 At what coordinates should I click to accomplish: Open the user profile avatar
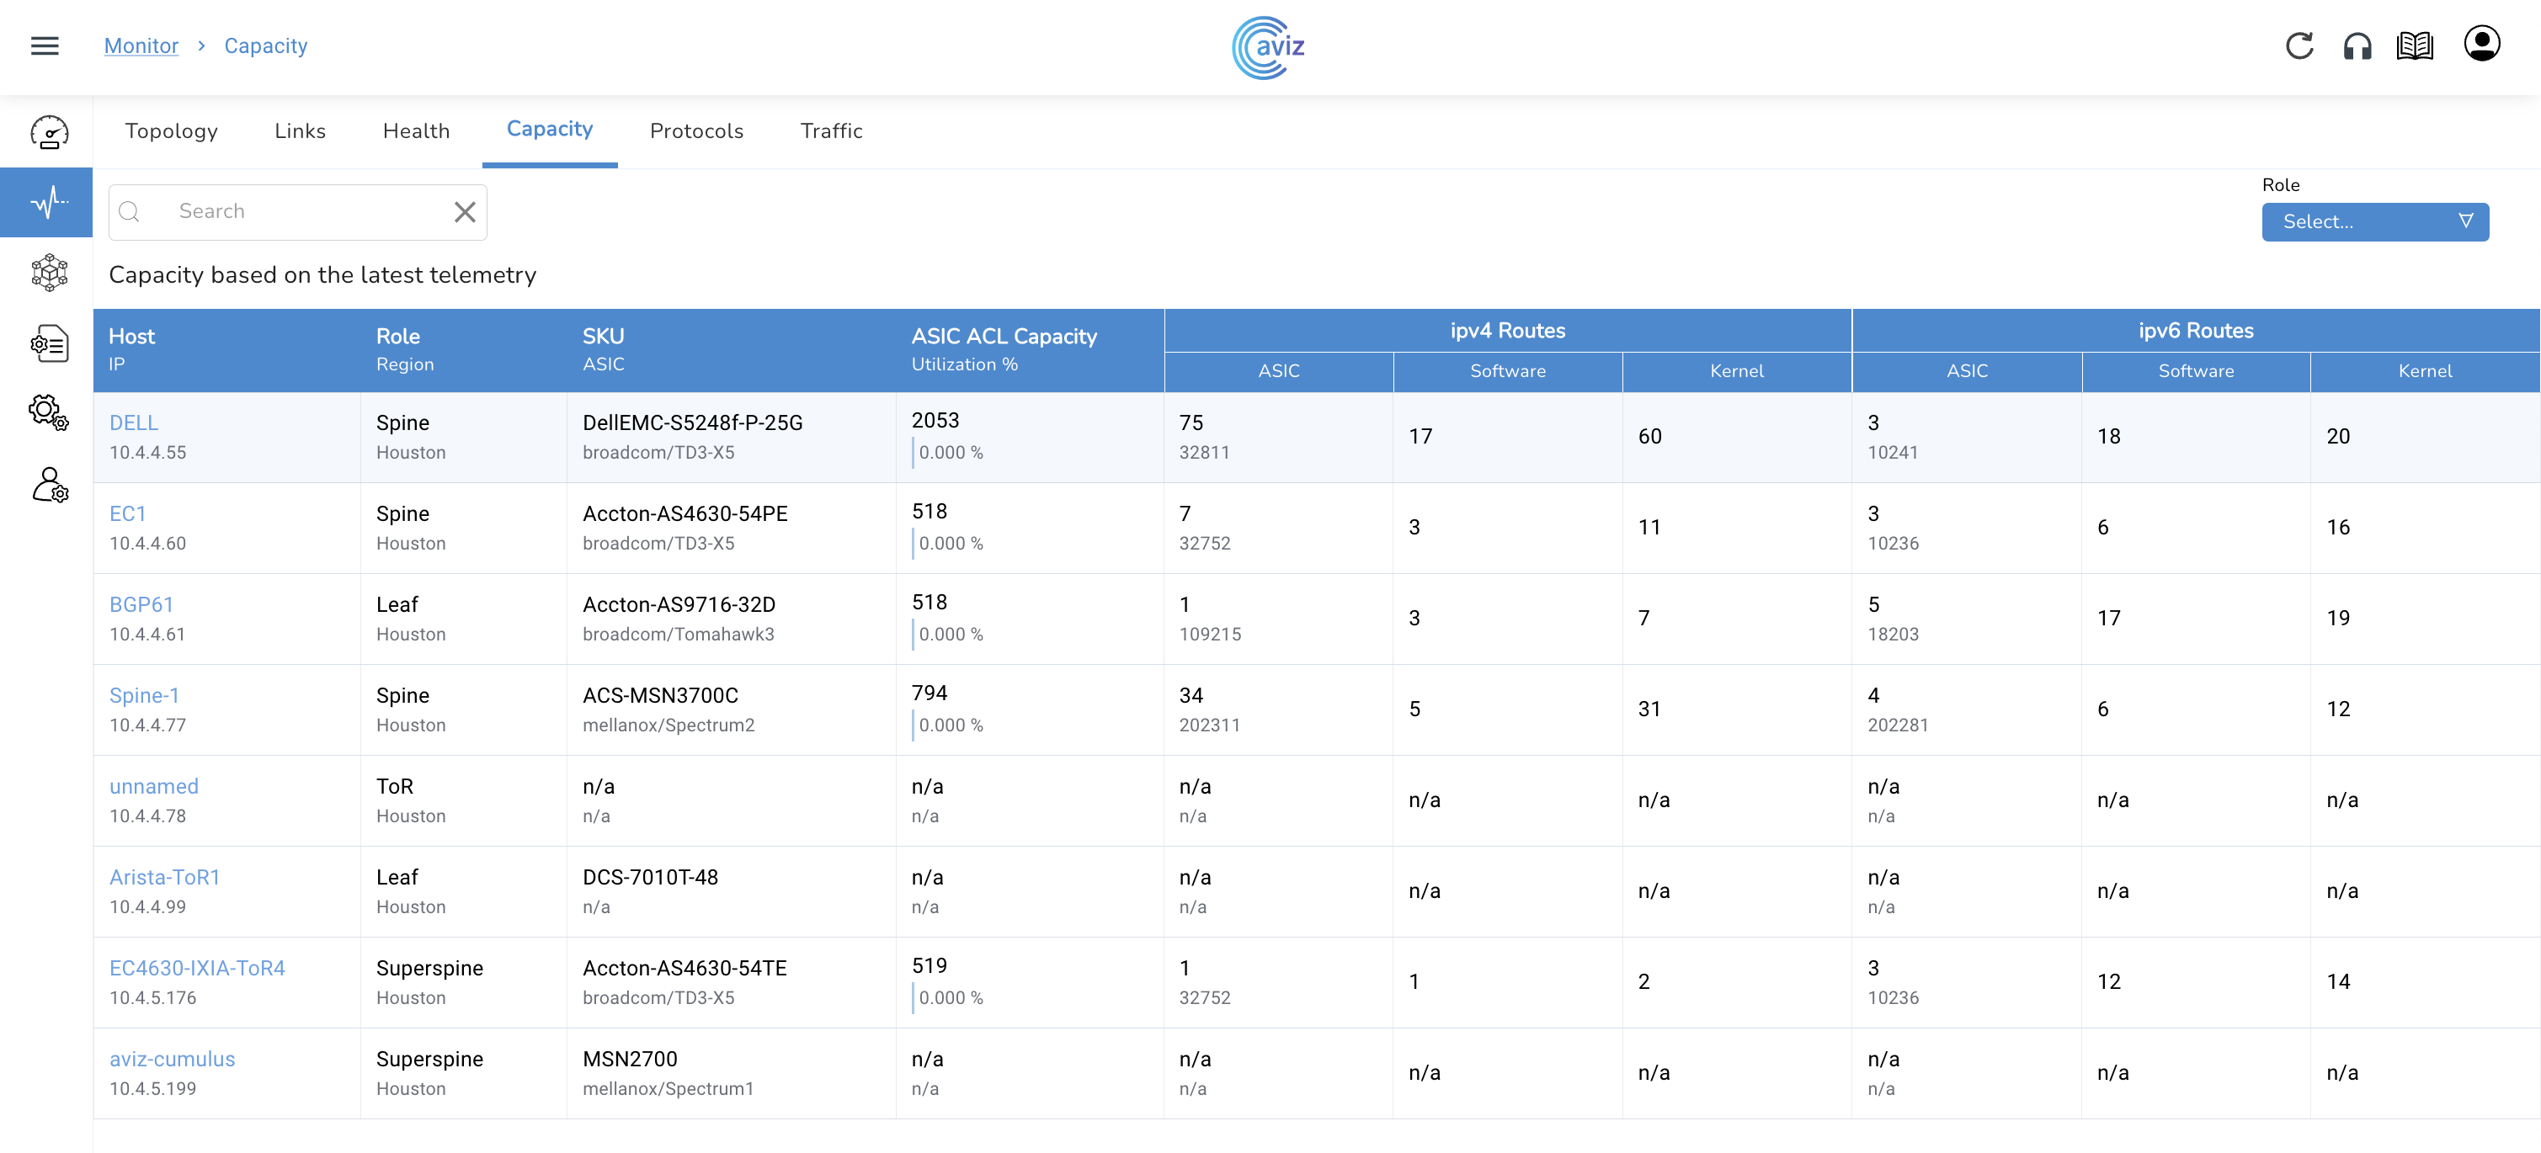point(2481,44)
